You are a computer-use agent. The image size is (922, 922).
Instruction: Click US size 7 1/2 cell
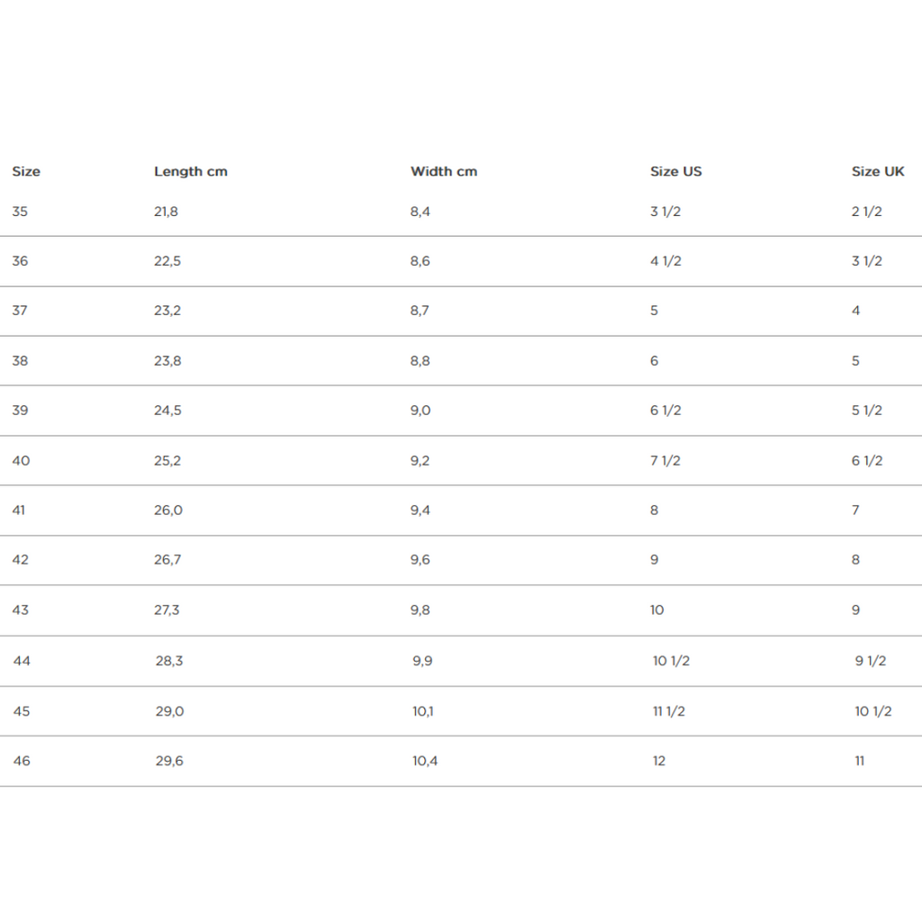(x=665, y=460)
